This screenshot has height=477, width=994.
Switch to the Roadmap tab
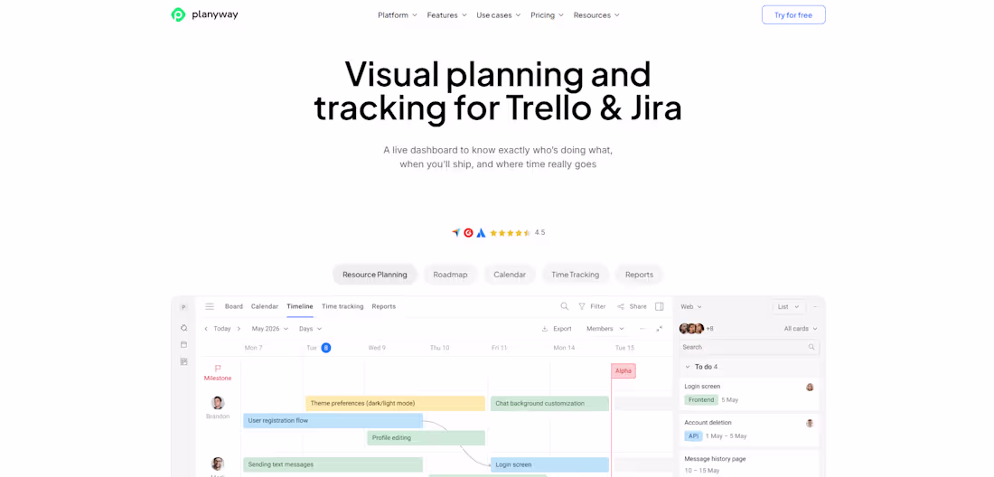click(x=450, y=275)
